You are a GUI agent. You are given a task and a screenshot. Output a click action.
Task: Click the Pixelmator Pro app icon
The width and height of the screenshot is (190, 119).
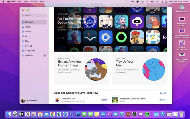pos(57,100)
